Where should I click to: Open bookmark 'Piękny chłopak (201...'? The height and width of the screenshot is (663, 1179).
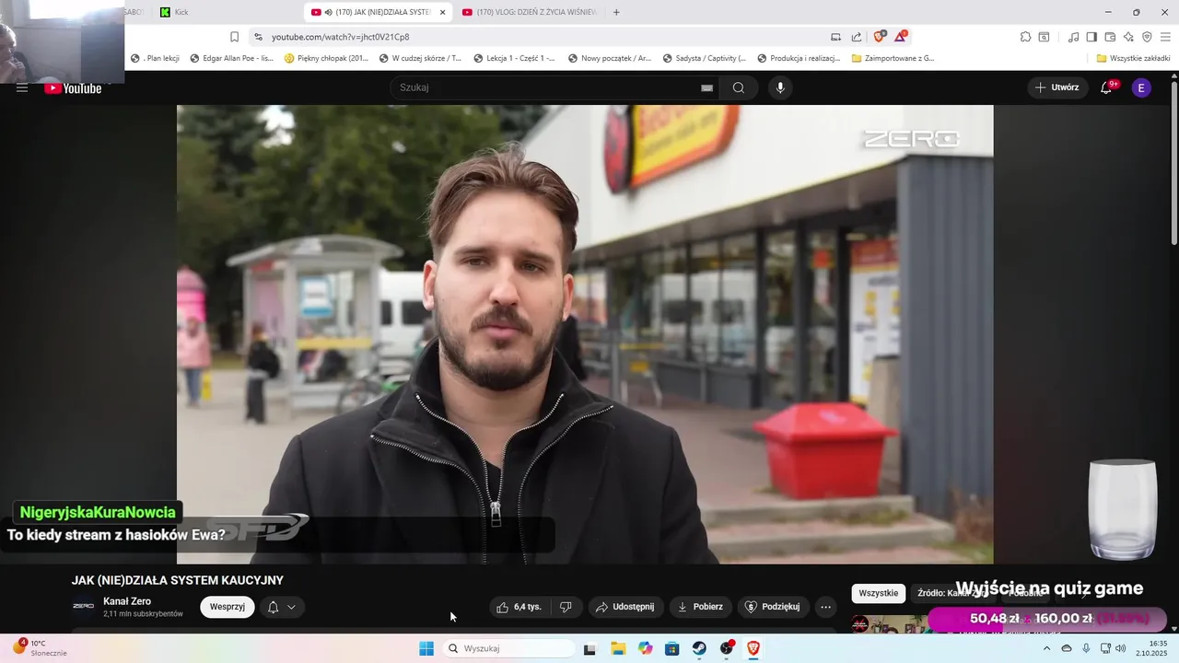click(x=326, y=58)
